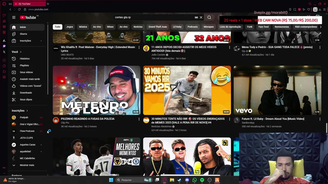Select the Tudo filter chip

click(57, 27)
